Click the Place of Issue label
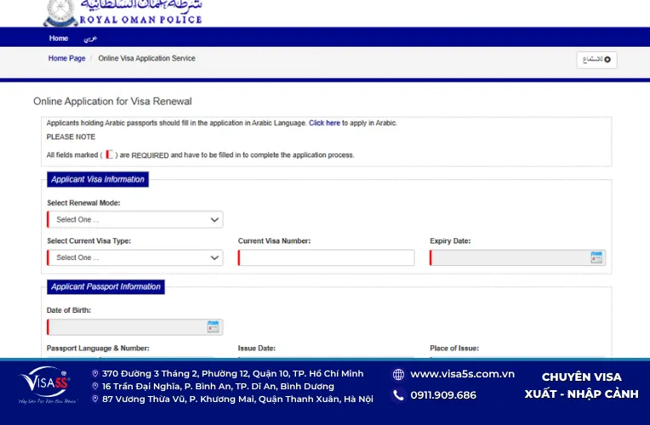The width and height of the screenshot is (650, 425). tap(454, 348)
